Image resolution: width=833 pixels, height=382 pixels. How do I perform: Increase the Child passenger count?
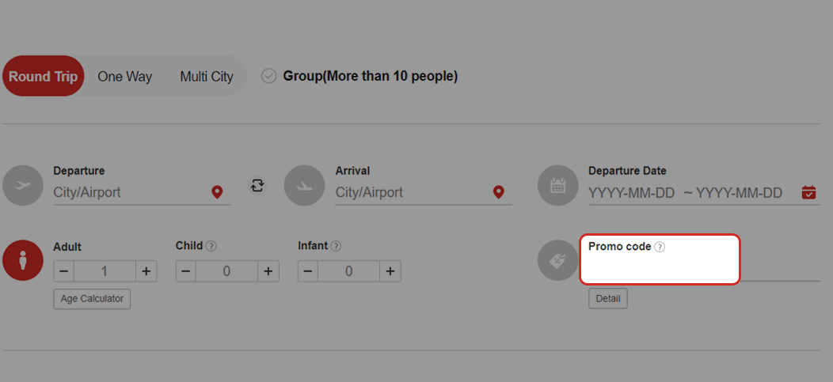point(268,271)
